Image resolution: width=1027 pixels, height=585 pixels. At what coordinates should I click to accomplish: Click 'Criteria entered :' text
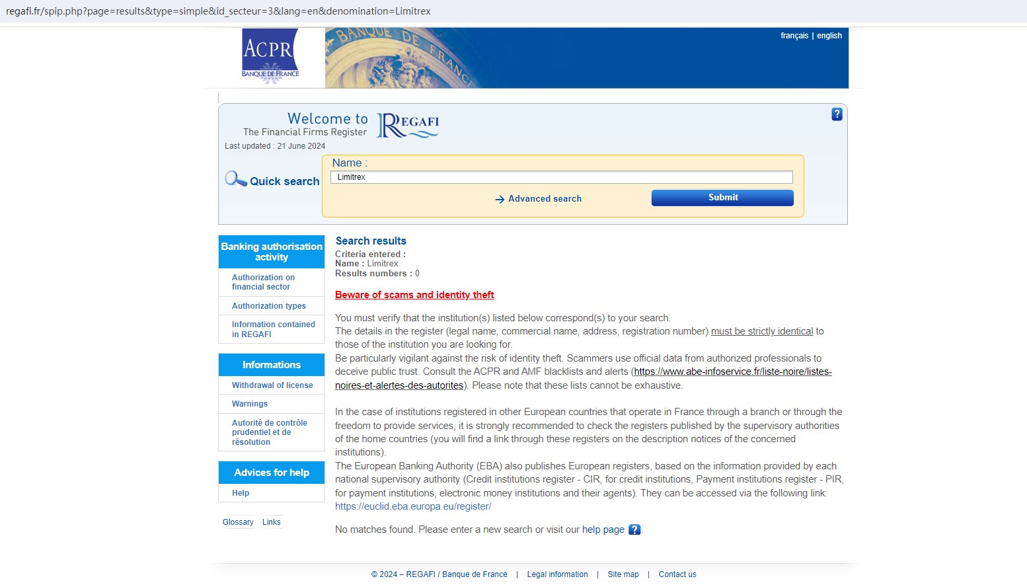point(371,254)
